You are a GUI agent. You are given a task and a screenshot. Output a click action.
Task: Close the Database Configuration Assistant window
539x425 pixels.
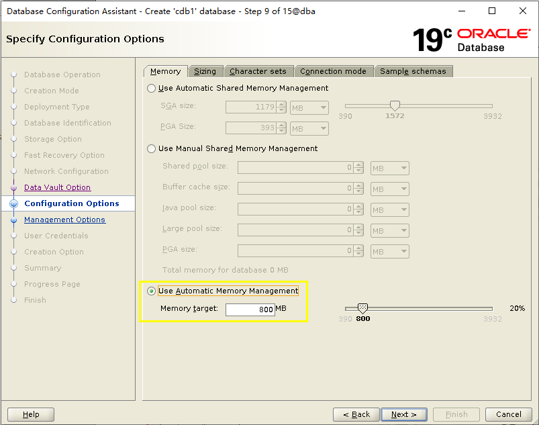coord(523,11)
